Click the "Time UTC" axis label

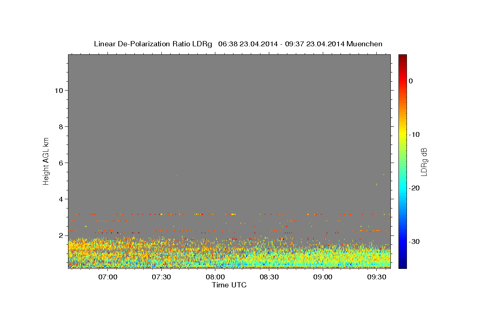point(229,285)
